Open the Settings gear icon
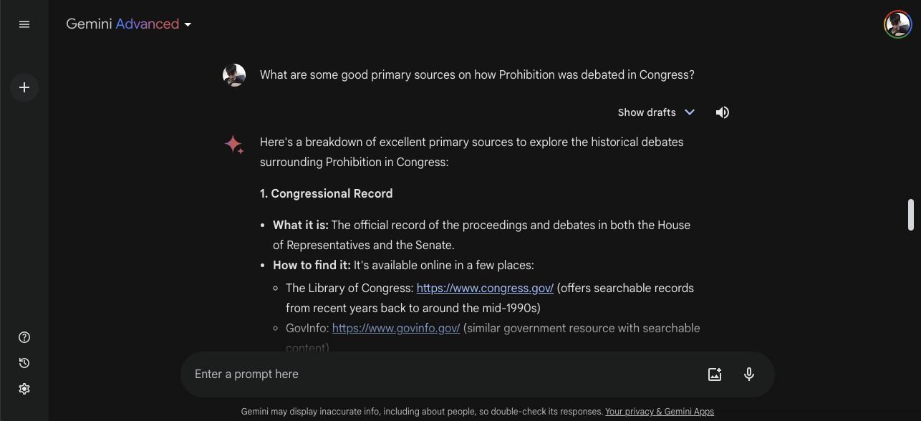 24,389
